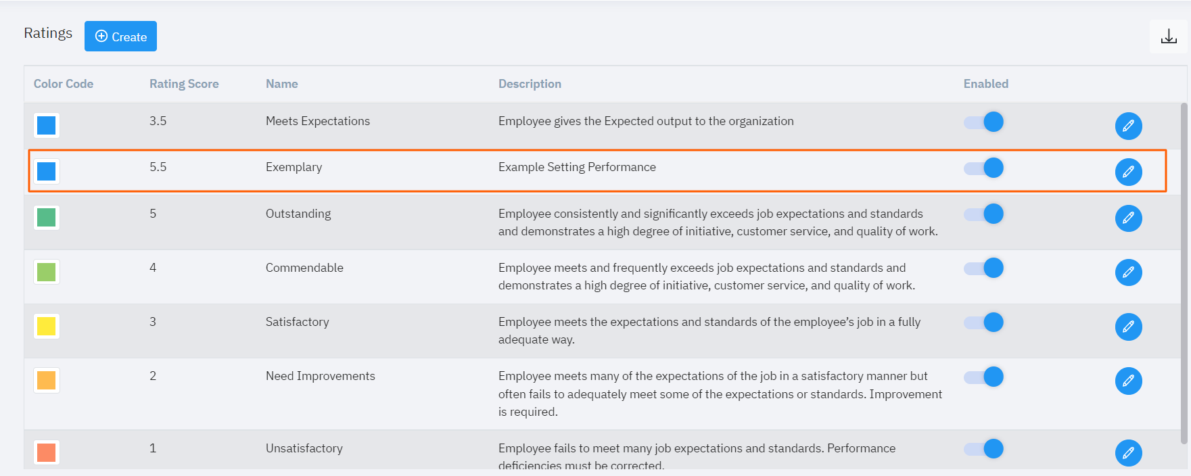
Task: Click the download icon at top right
Action: coord(1168,37)
